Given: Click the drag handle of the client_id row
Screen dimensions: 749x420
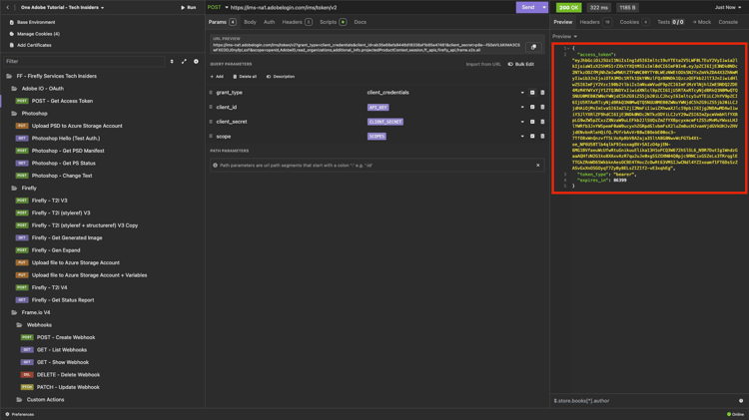Looking at the screenshot, I should tap(211, 108).
